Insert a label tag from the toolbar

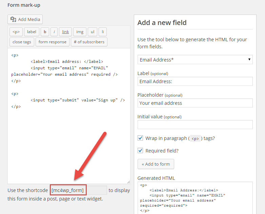pos(32,32)
